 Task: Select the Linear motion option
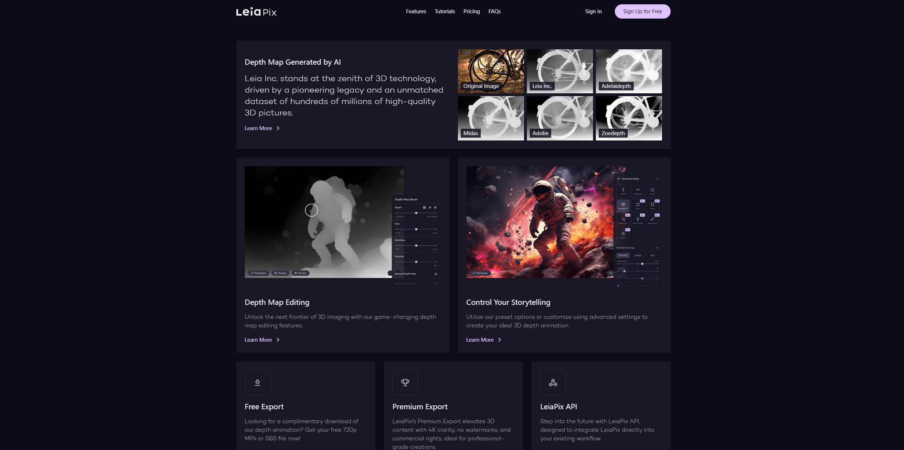[x=638, y=255]
